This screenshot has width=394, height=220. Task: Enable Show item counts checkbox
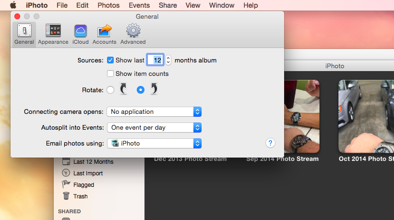(x=110, y=73)
